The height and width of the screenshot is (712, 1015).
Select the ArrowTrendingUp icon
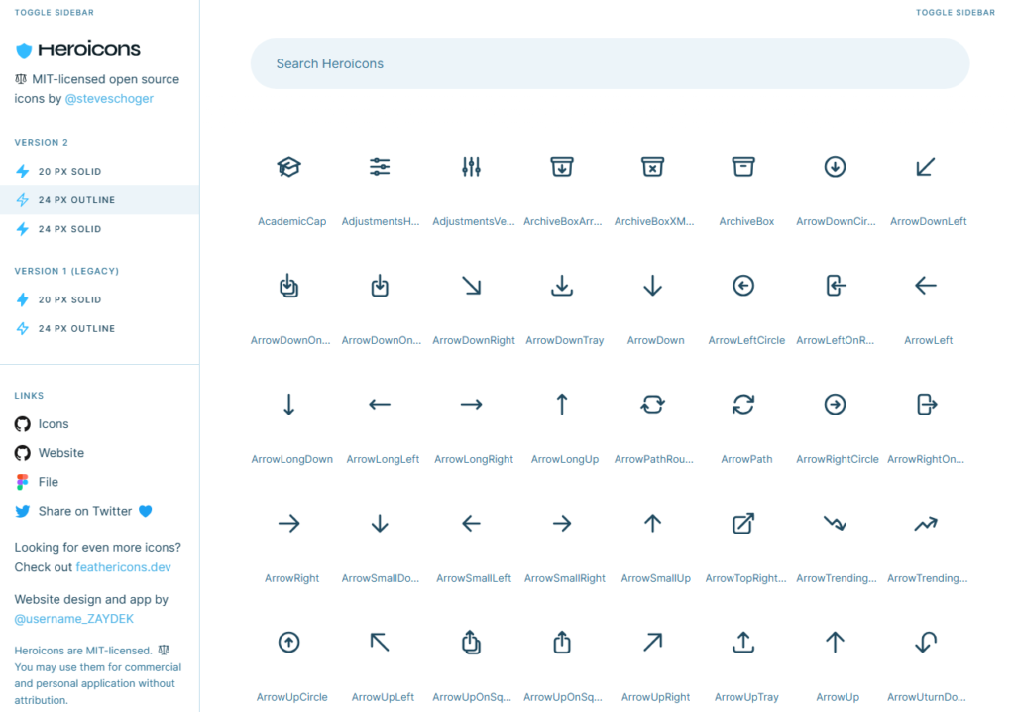tap(927, 523)
